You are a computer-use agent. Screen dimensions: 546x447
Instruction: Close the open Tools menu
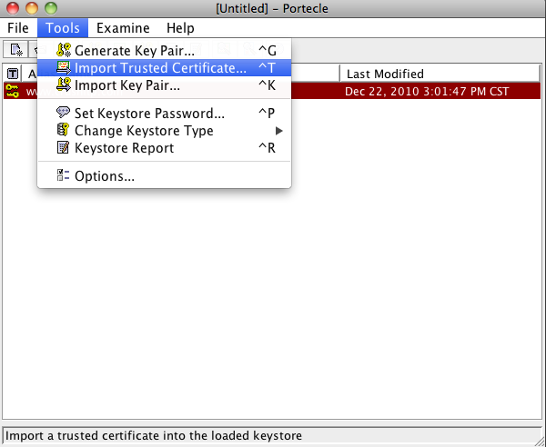63,28
